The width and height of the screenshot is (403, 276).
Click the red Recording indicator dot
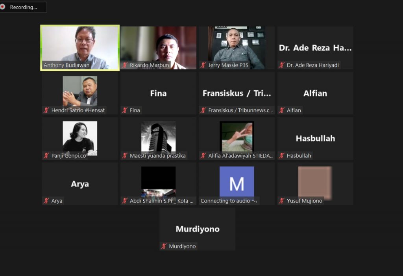tap(3, 7)
